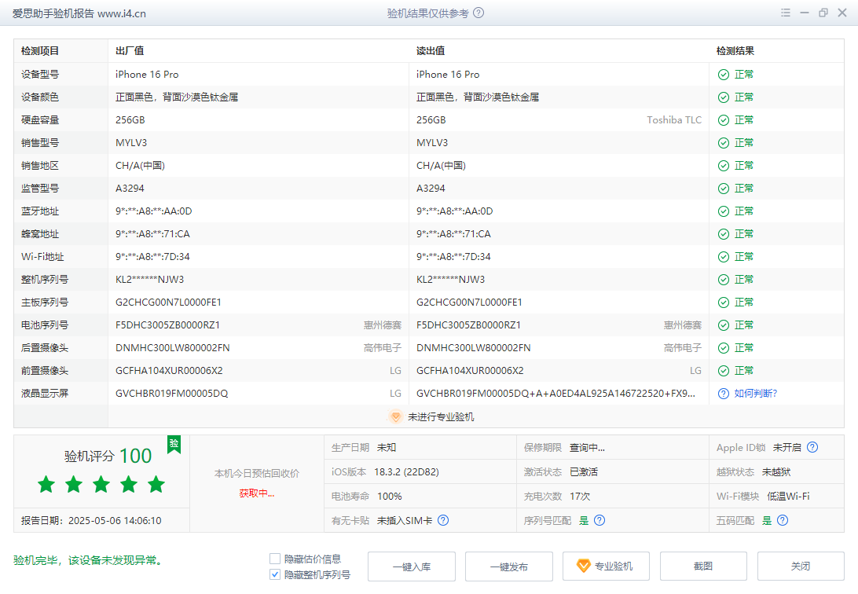858x594 pixels.
Task: Click the 未进行专业验机 text
Action: click(x=441, y=416)
